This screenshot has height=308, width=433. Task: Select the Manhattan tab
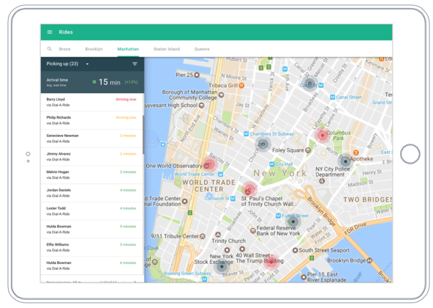tap(128, 49)
